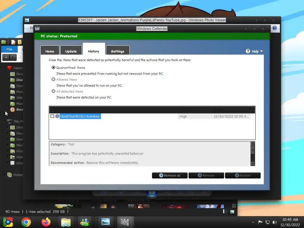Switch Explorer to large thumbnails view icon
Screen dimensions: 304x228
click(x=232, y=211)
